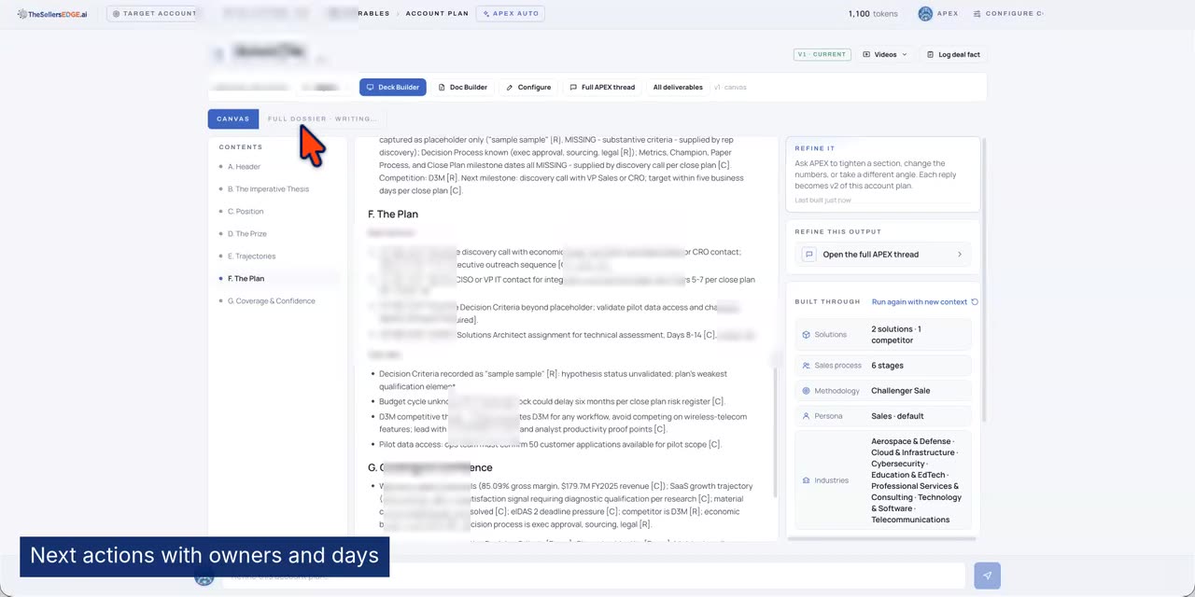The height and width of the screenshot is (597, 1195).
Task: Jump to C. Position section
Action: click(246, 211)
